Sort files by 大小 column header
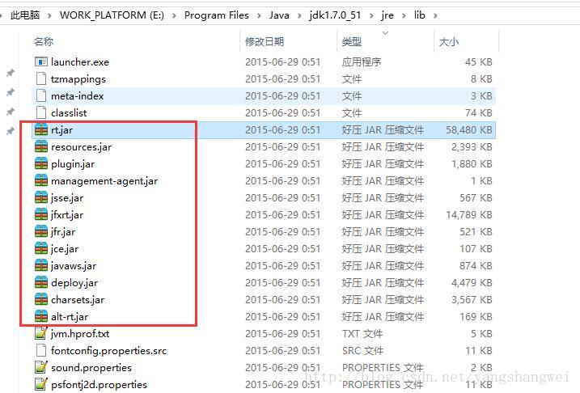 (x=449, y=41)
